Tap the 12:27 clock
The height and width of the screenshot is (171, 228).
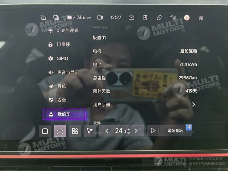point(115,17)
